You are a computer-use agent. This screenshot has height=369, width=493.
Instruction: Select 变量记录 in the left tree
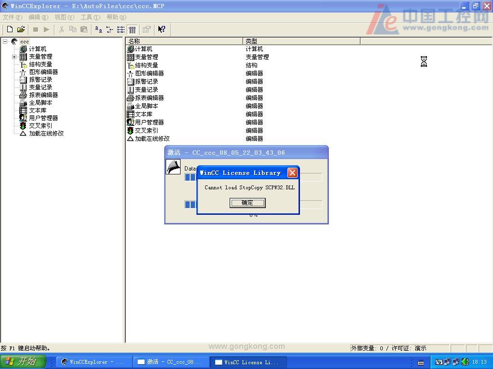tap(40, 87)
